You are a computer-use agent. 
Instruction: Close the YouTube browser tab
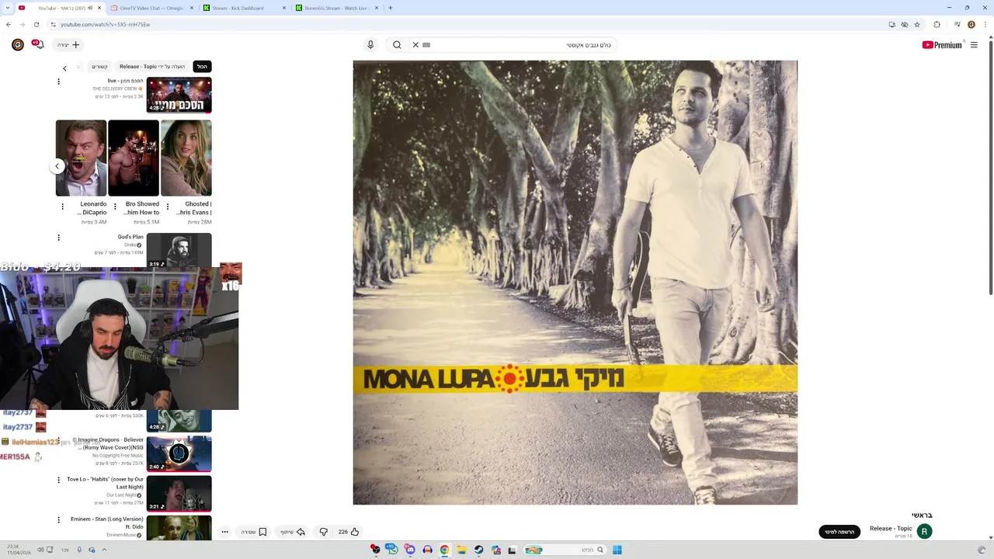point(99,8)
